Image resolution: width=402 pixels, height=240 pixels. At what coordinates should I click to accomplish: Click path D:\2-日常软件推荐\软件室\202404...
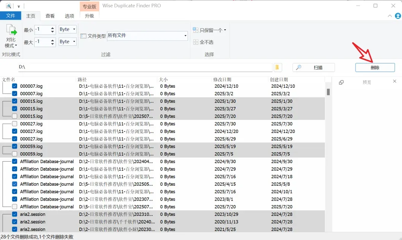pyautogui.click(x=116, y=162)
